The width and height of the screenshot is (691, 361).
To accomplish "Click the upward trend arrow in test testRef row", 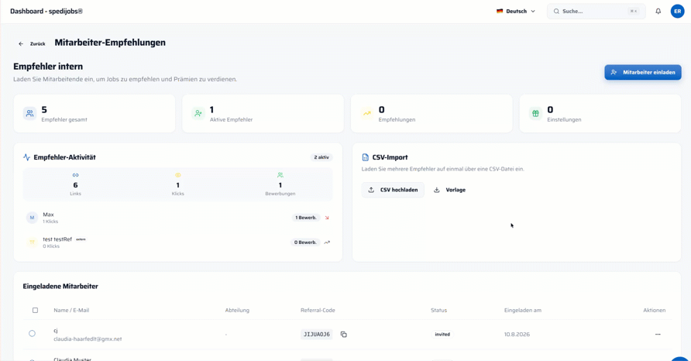I will click(327, 242).
